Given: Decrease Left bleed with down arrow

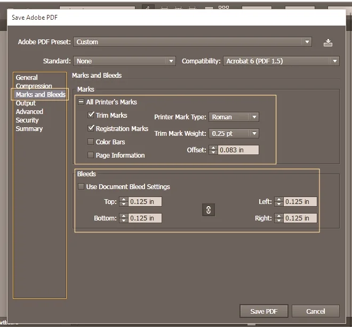Looking at the screenshot, I should click(x=279, y=204).
